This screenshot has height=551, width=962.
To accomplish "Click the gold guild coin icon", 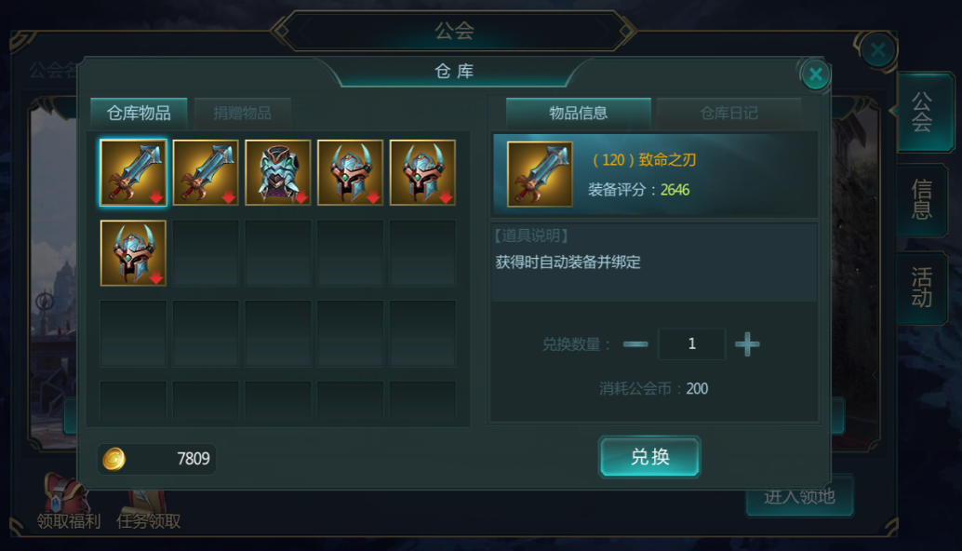I will (x=114, y=459).
